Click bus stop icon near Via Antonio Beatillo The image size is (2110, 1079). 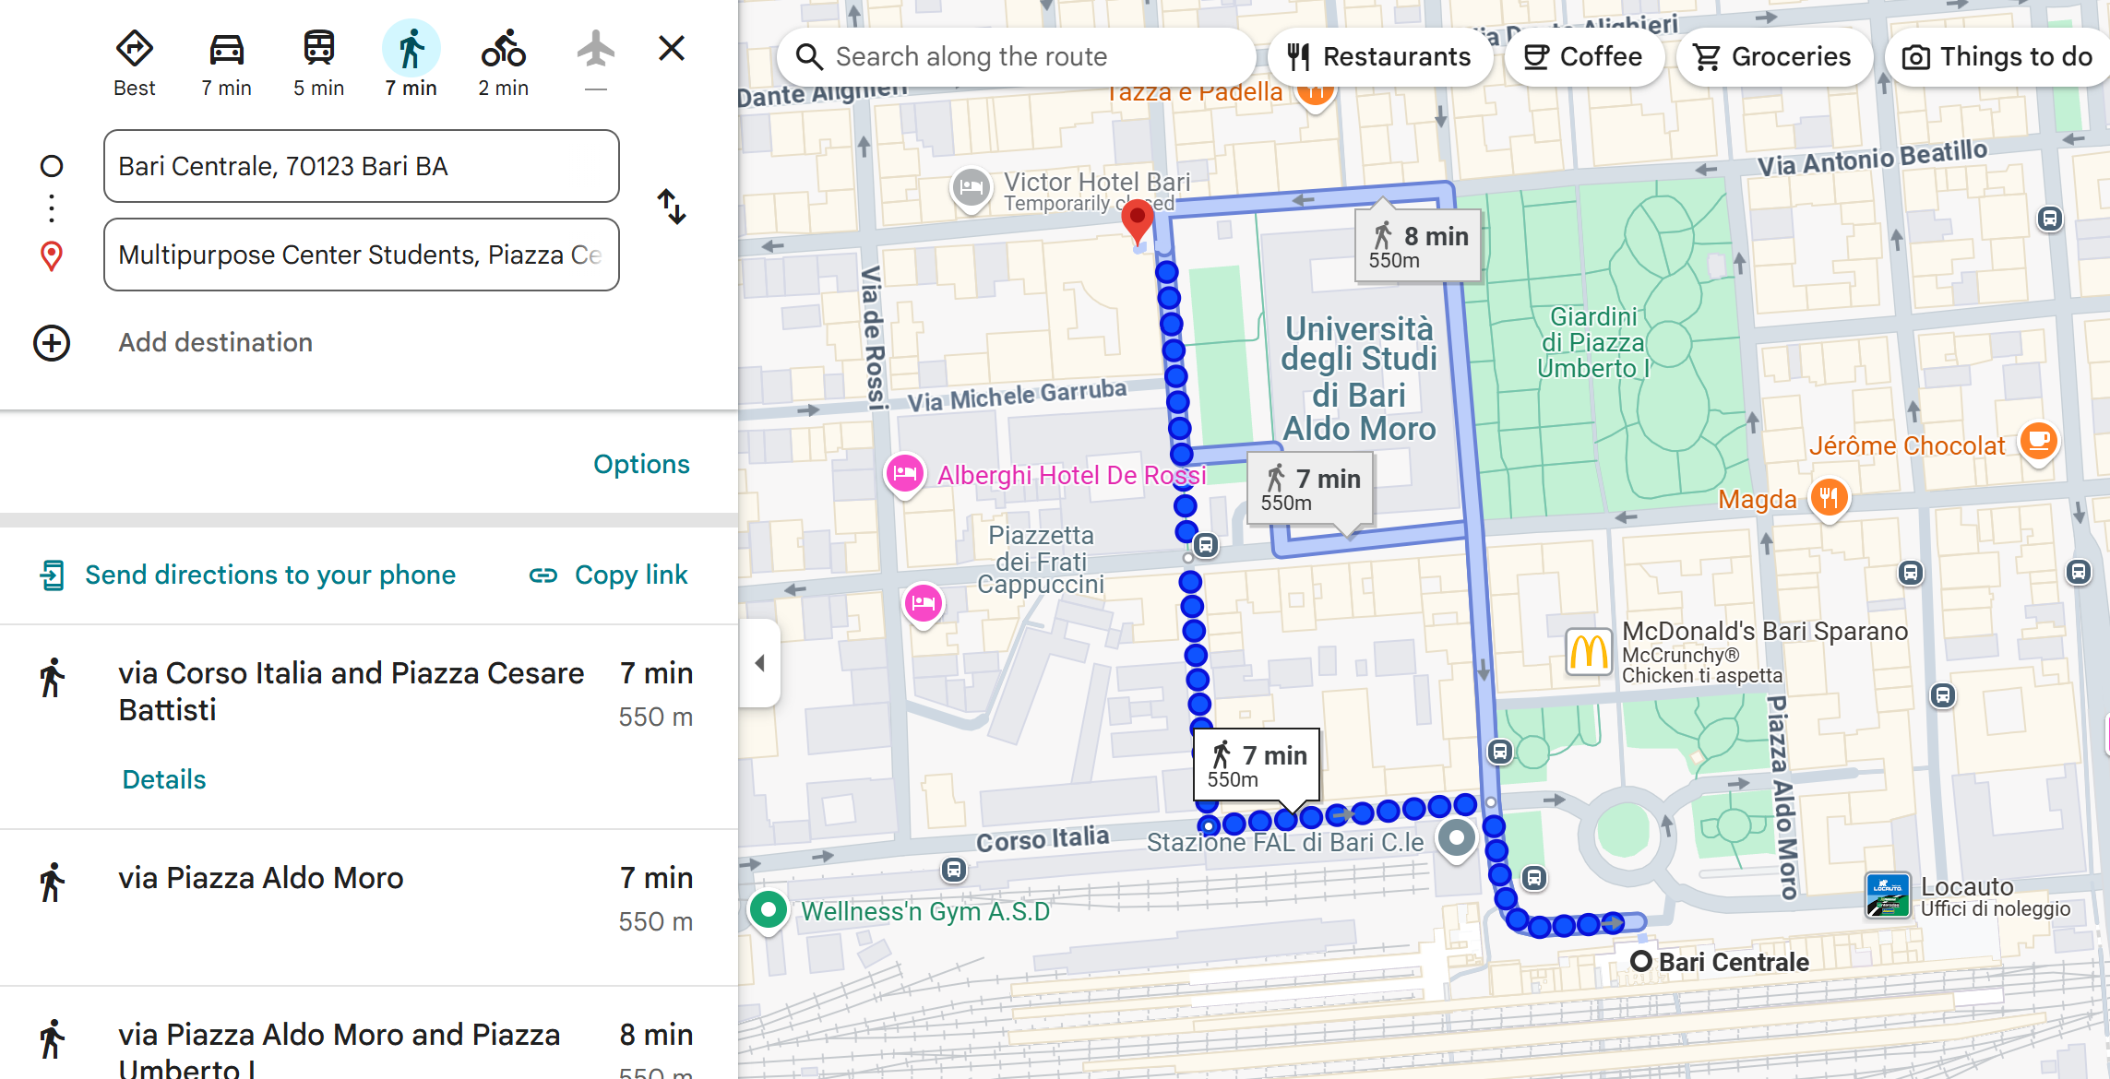(x=2050, y=219)
